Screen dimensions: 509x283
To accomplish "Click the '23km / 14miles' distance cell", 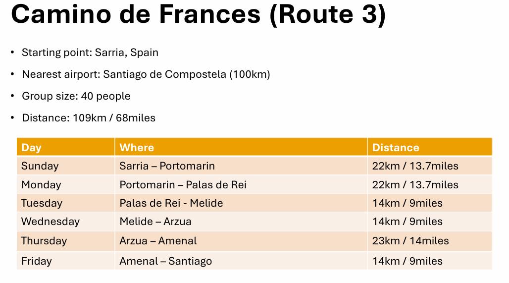I will (410, 241).
